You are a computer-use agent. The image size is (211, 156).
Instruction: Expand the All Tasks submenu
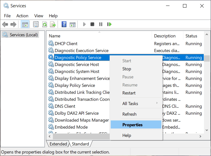[x=130, y=103]
